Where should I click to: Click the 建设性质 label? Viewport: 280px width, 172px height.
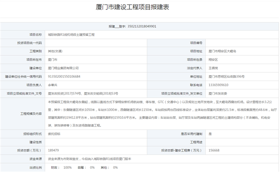[x=35, y=142]
